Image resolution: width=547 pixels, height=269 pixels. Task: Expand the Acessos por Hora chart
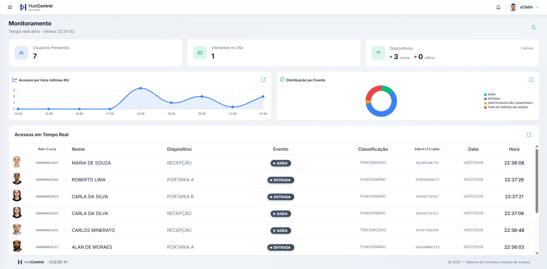pyautogui.click(x=263, y=80)
